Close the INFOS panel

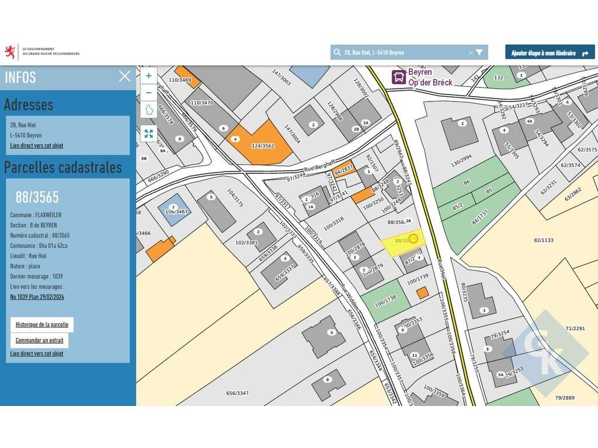[124, 76]
